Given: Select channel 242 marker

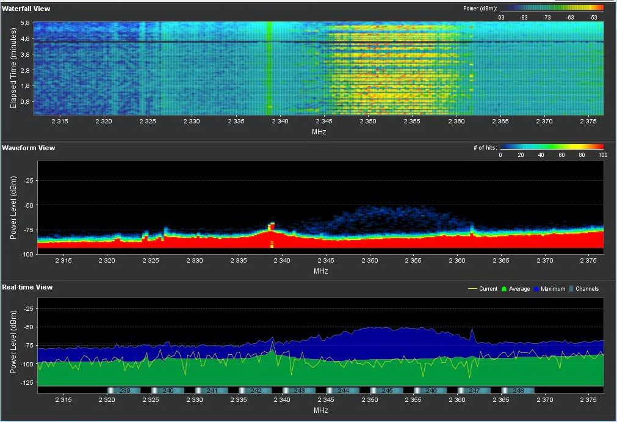Looking at the screenshot, I should click(x=256, y=390).
